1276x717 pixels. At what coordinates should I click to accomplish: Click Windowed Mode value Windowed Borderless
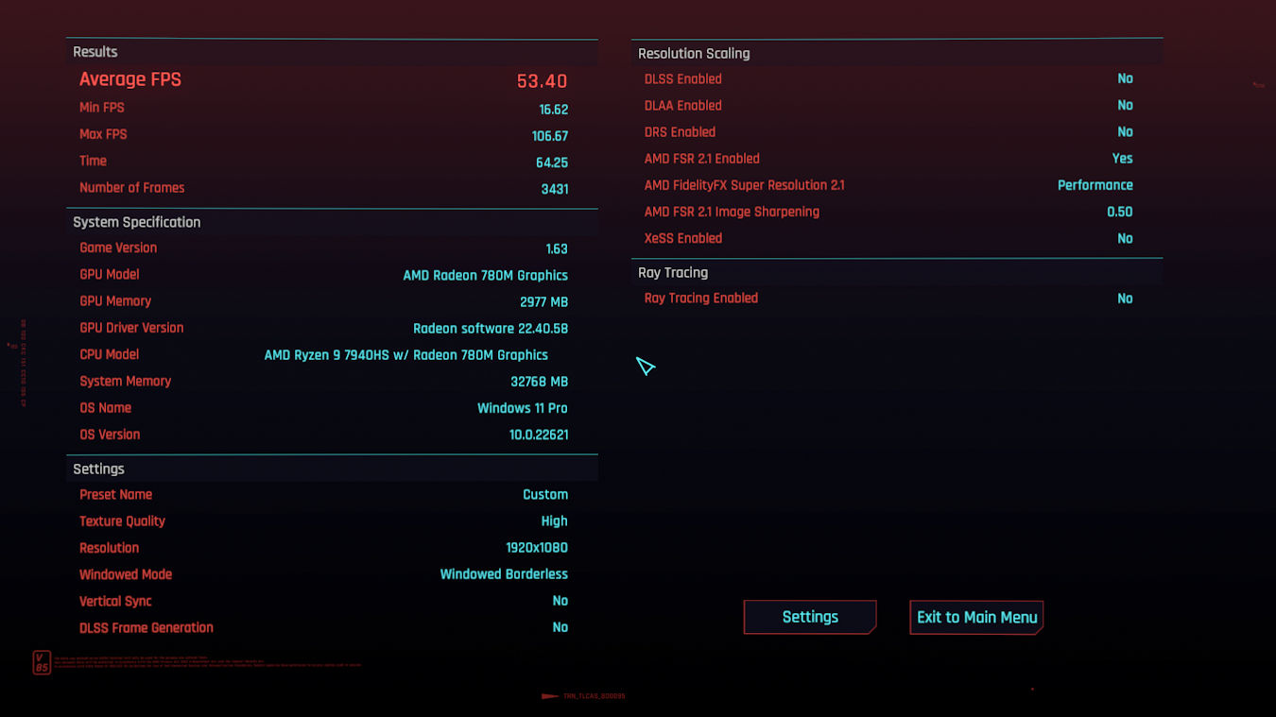504,574
